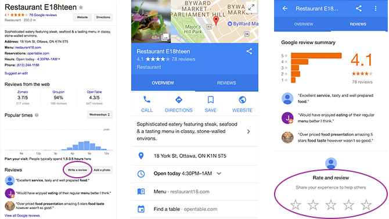
Task: Call the phone number (613) 244-1188
Action: click(28, 65)
